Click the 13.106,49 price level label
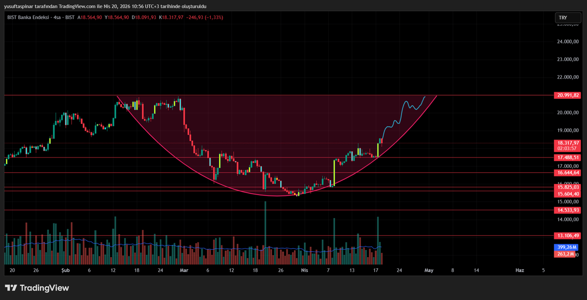Viewport: 587px width, 300px height. point(567,235)
